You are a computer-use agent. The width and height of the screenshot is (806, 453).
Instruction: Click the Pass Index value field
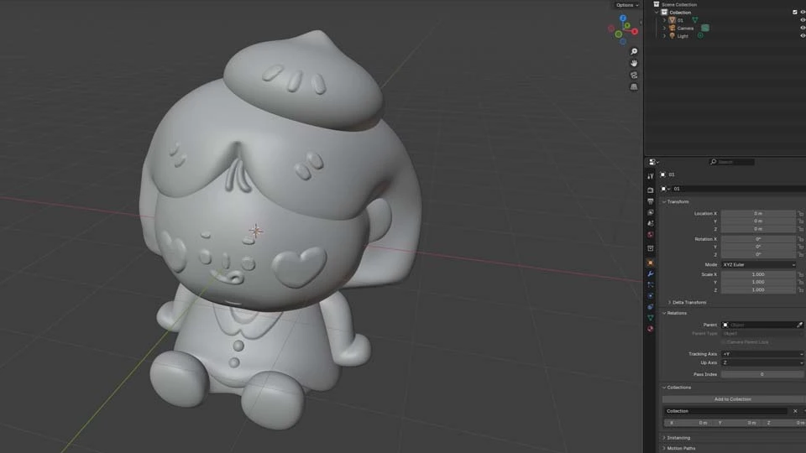click(x=762, y=374)
